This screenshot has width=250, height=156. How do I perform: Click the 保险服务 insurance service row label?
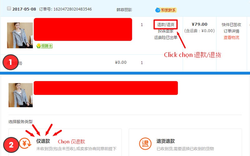point(14,63)
